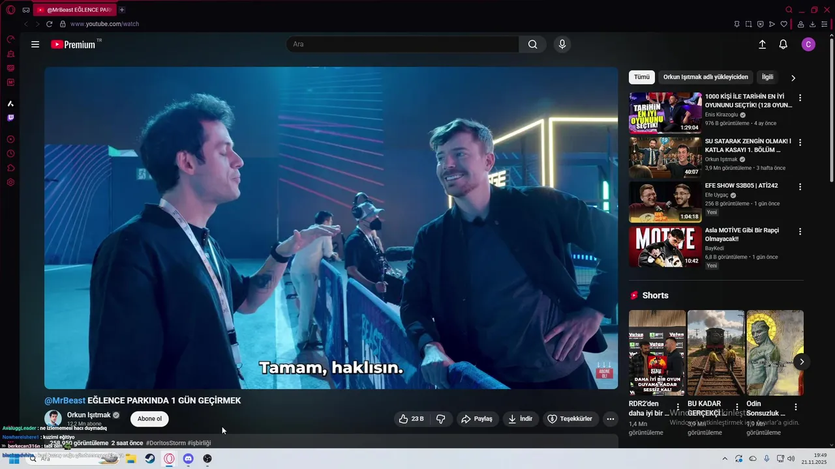This screenshot has height=469, width=835.
Task: Reload the page with the refresh icon
Action: pos(49,24)
